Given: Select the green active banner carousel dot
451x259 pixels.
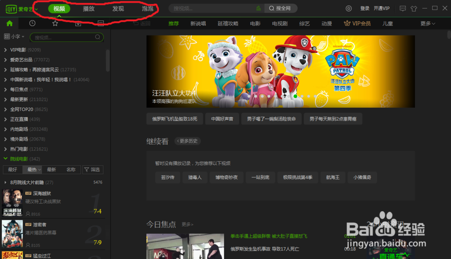Looking at the screenshot, I should pyautogui.click(x=295, y=96).
